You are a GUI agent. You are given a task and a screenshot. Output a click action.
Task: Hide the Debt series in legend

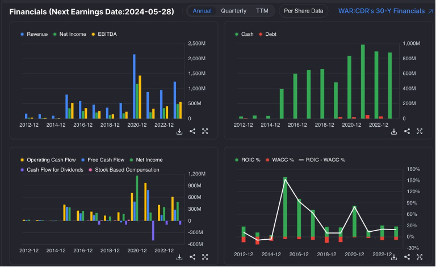click(267, 34)
